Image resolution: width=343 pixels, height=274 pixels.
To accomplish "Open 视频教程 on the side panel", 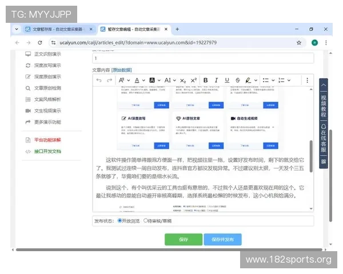I will (x=324, y=106).
